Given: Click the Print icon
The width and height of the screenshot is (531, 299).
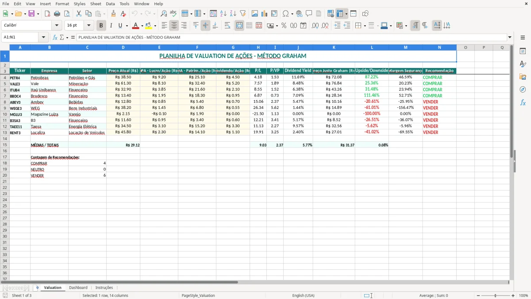Looking at the screenshot, I should 57,14.
